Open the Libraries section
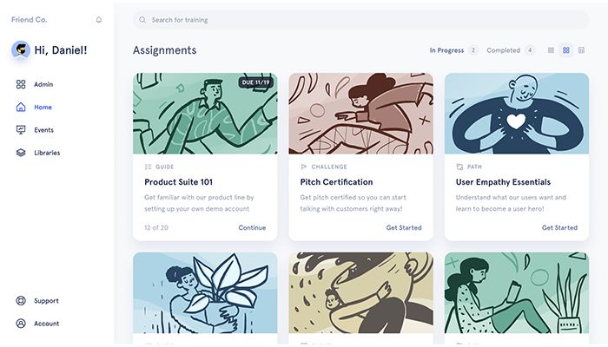 (47, 153)
